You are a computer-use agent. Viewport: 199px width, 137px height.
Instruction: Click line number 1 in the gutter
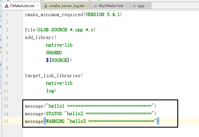coord(7,15)
